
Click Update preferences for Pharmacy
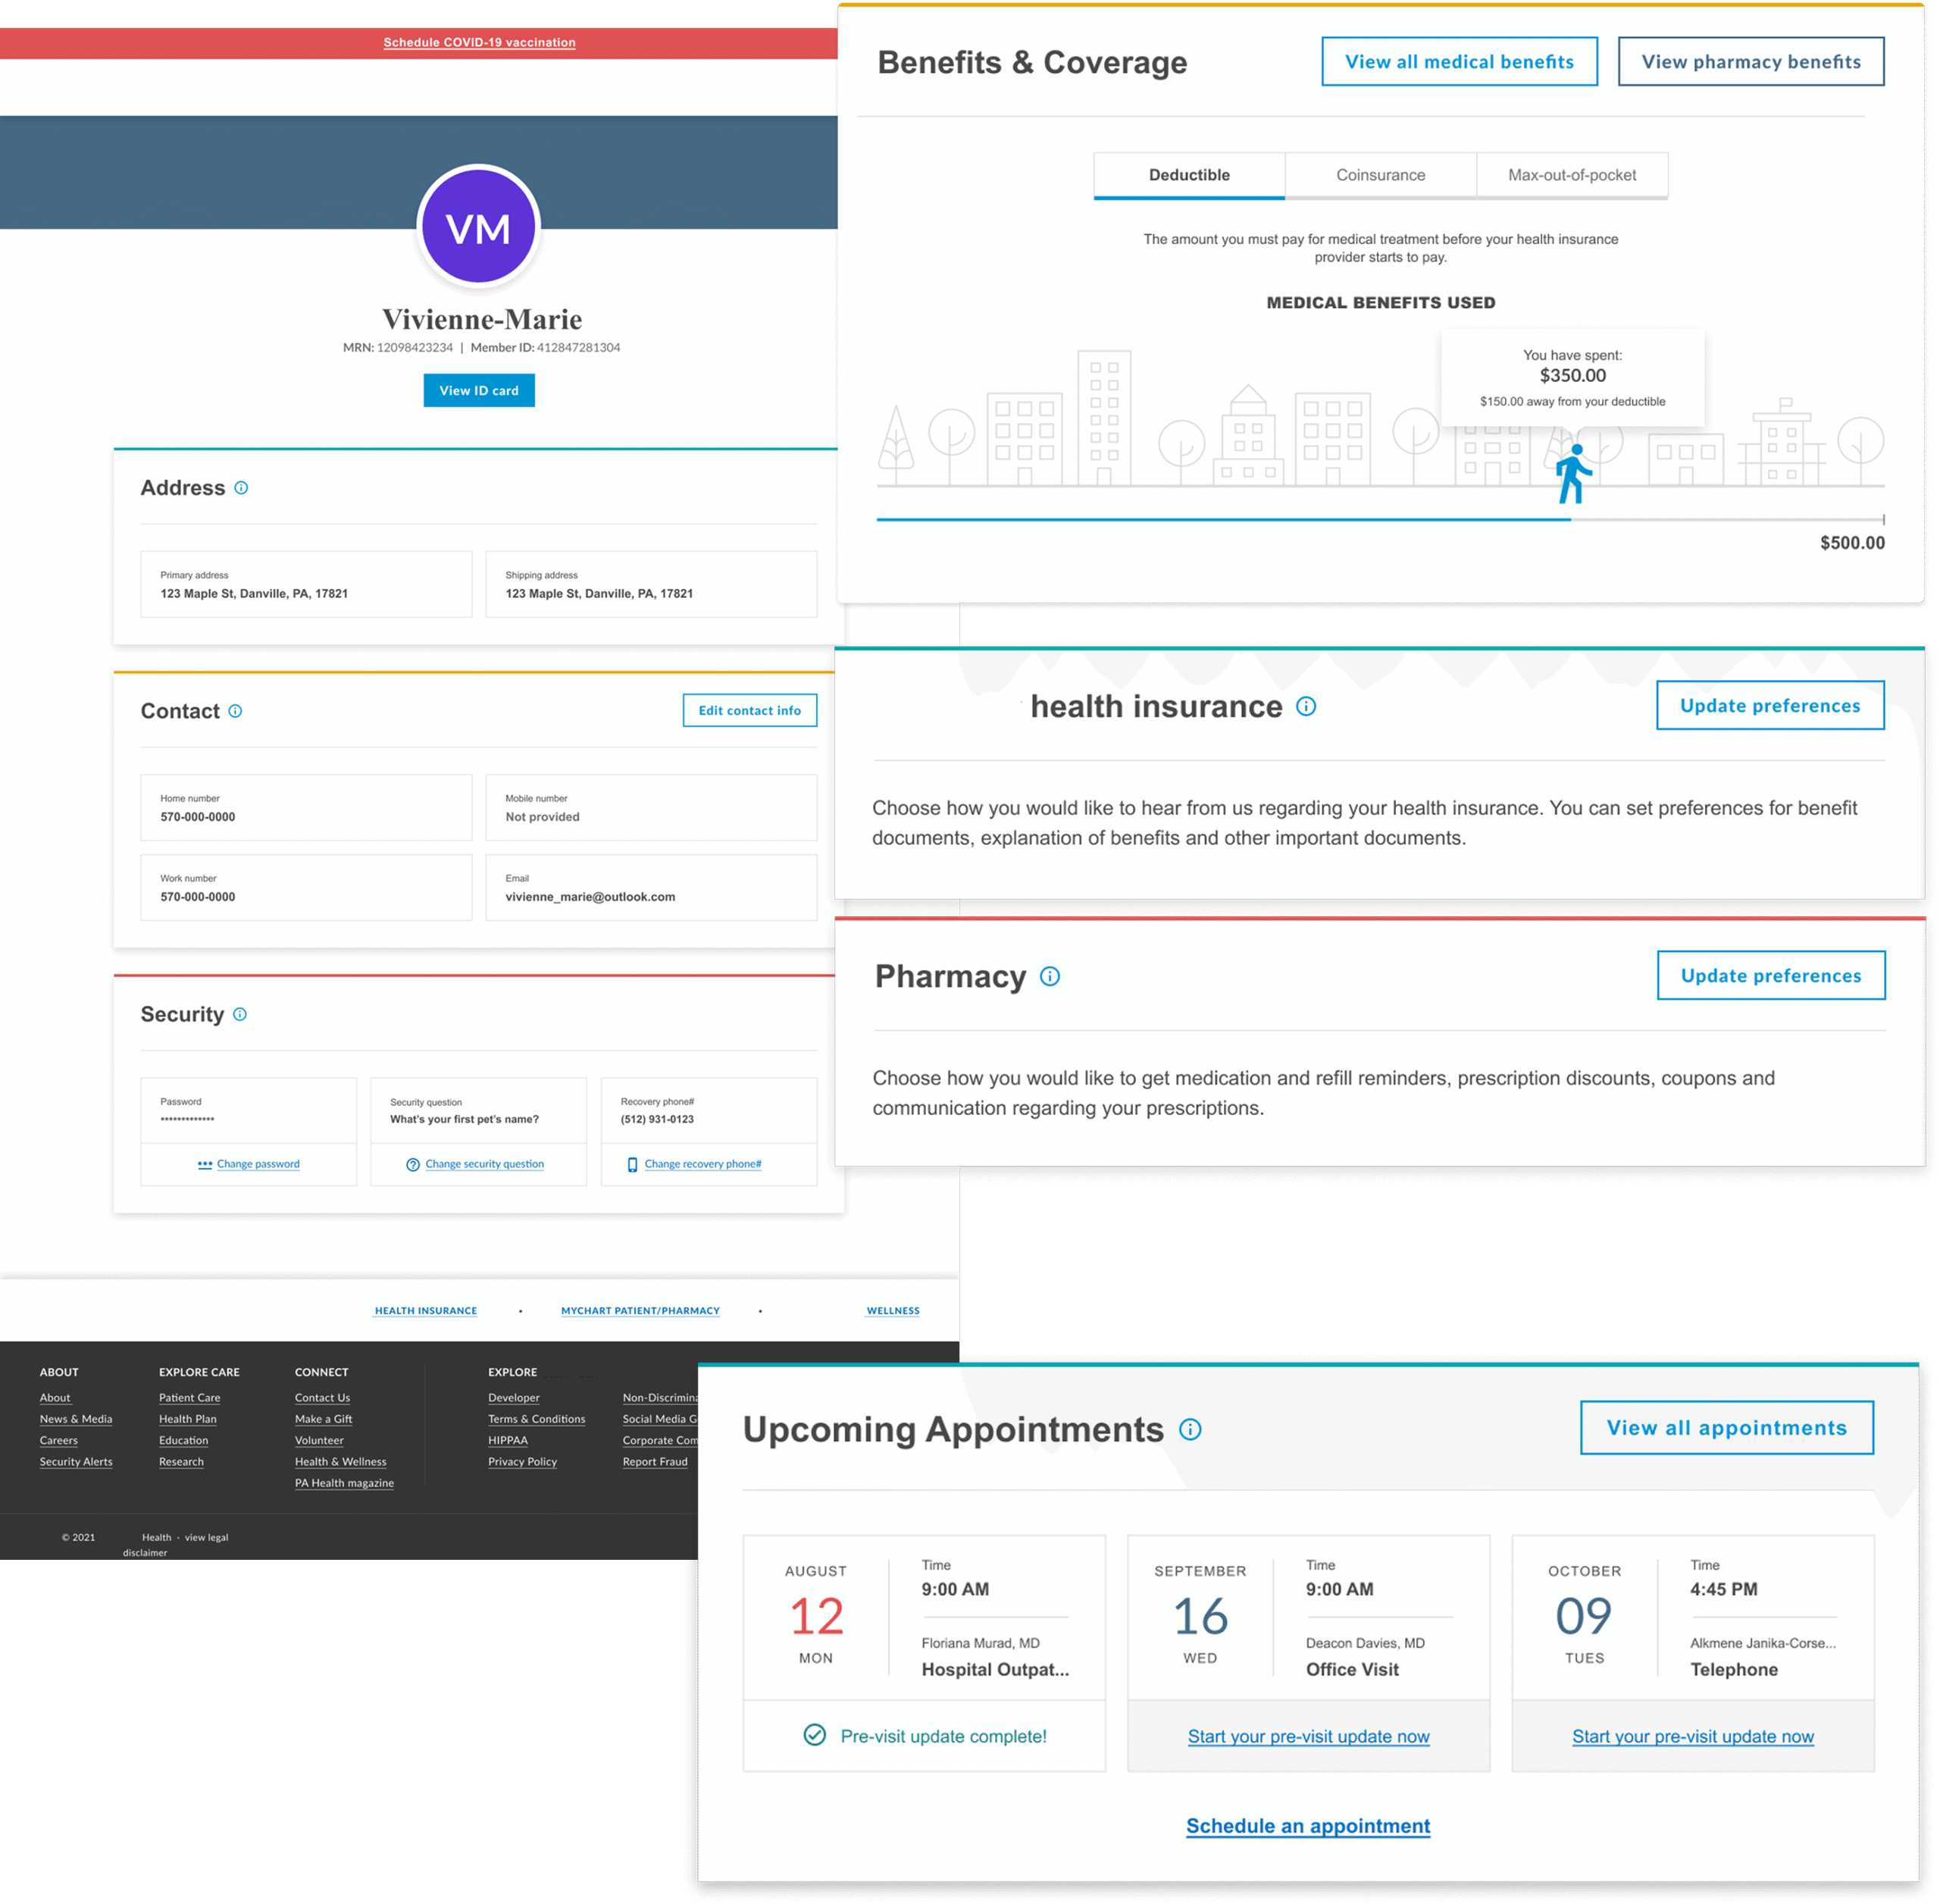(1770, 976)
